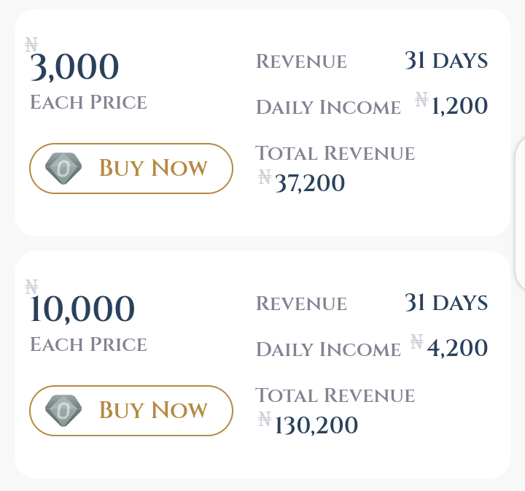Click the naira icon beside 37,200 total
Image resolution: width=525 pixels, height=491 pixels.
point(265,177)
